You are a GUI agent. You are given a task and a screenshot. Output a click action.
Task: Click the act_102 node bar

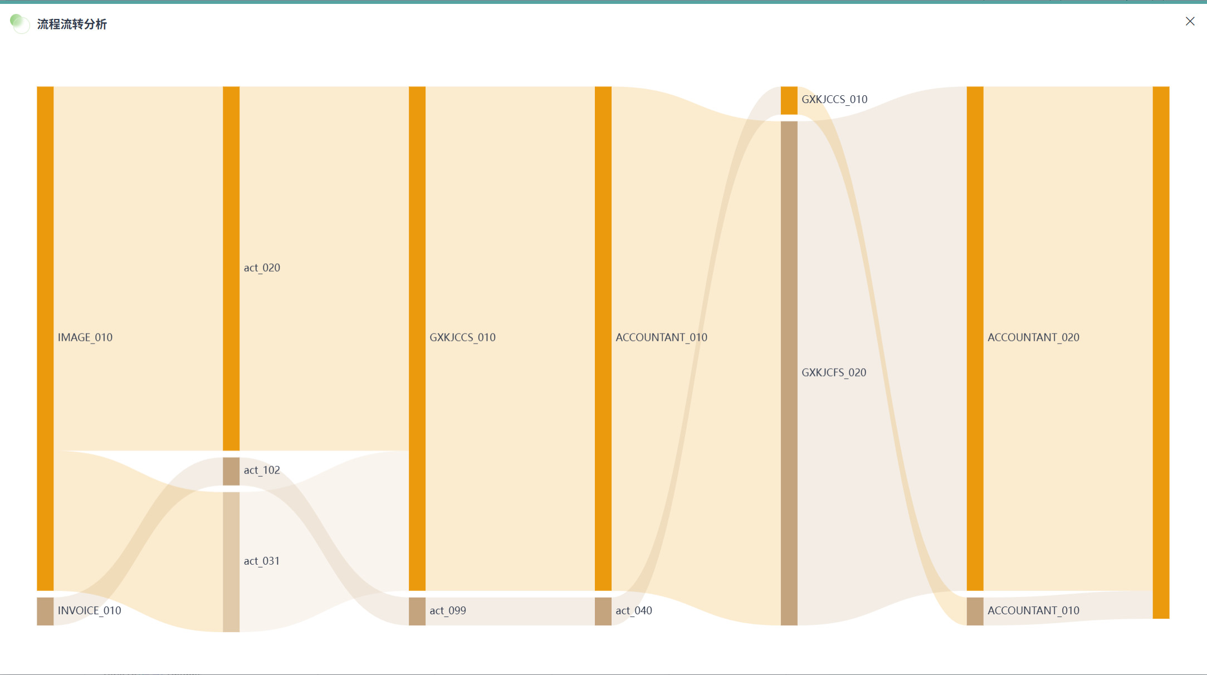pyautogui.click(x=231, y=471)
